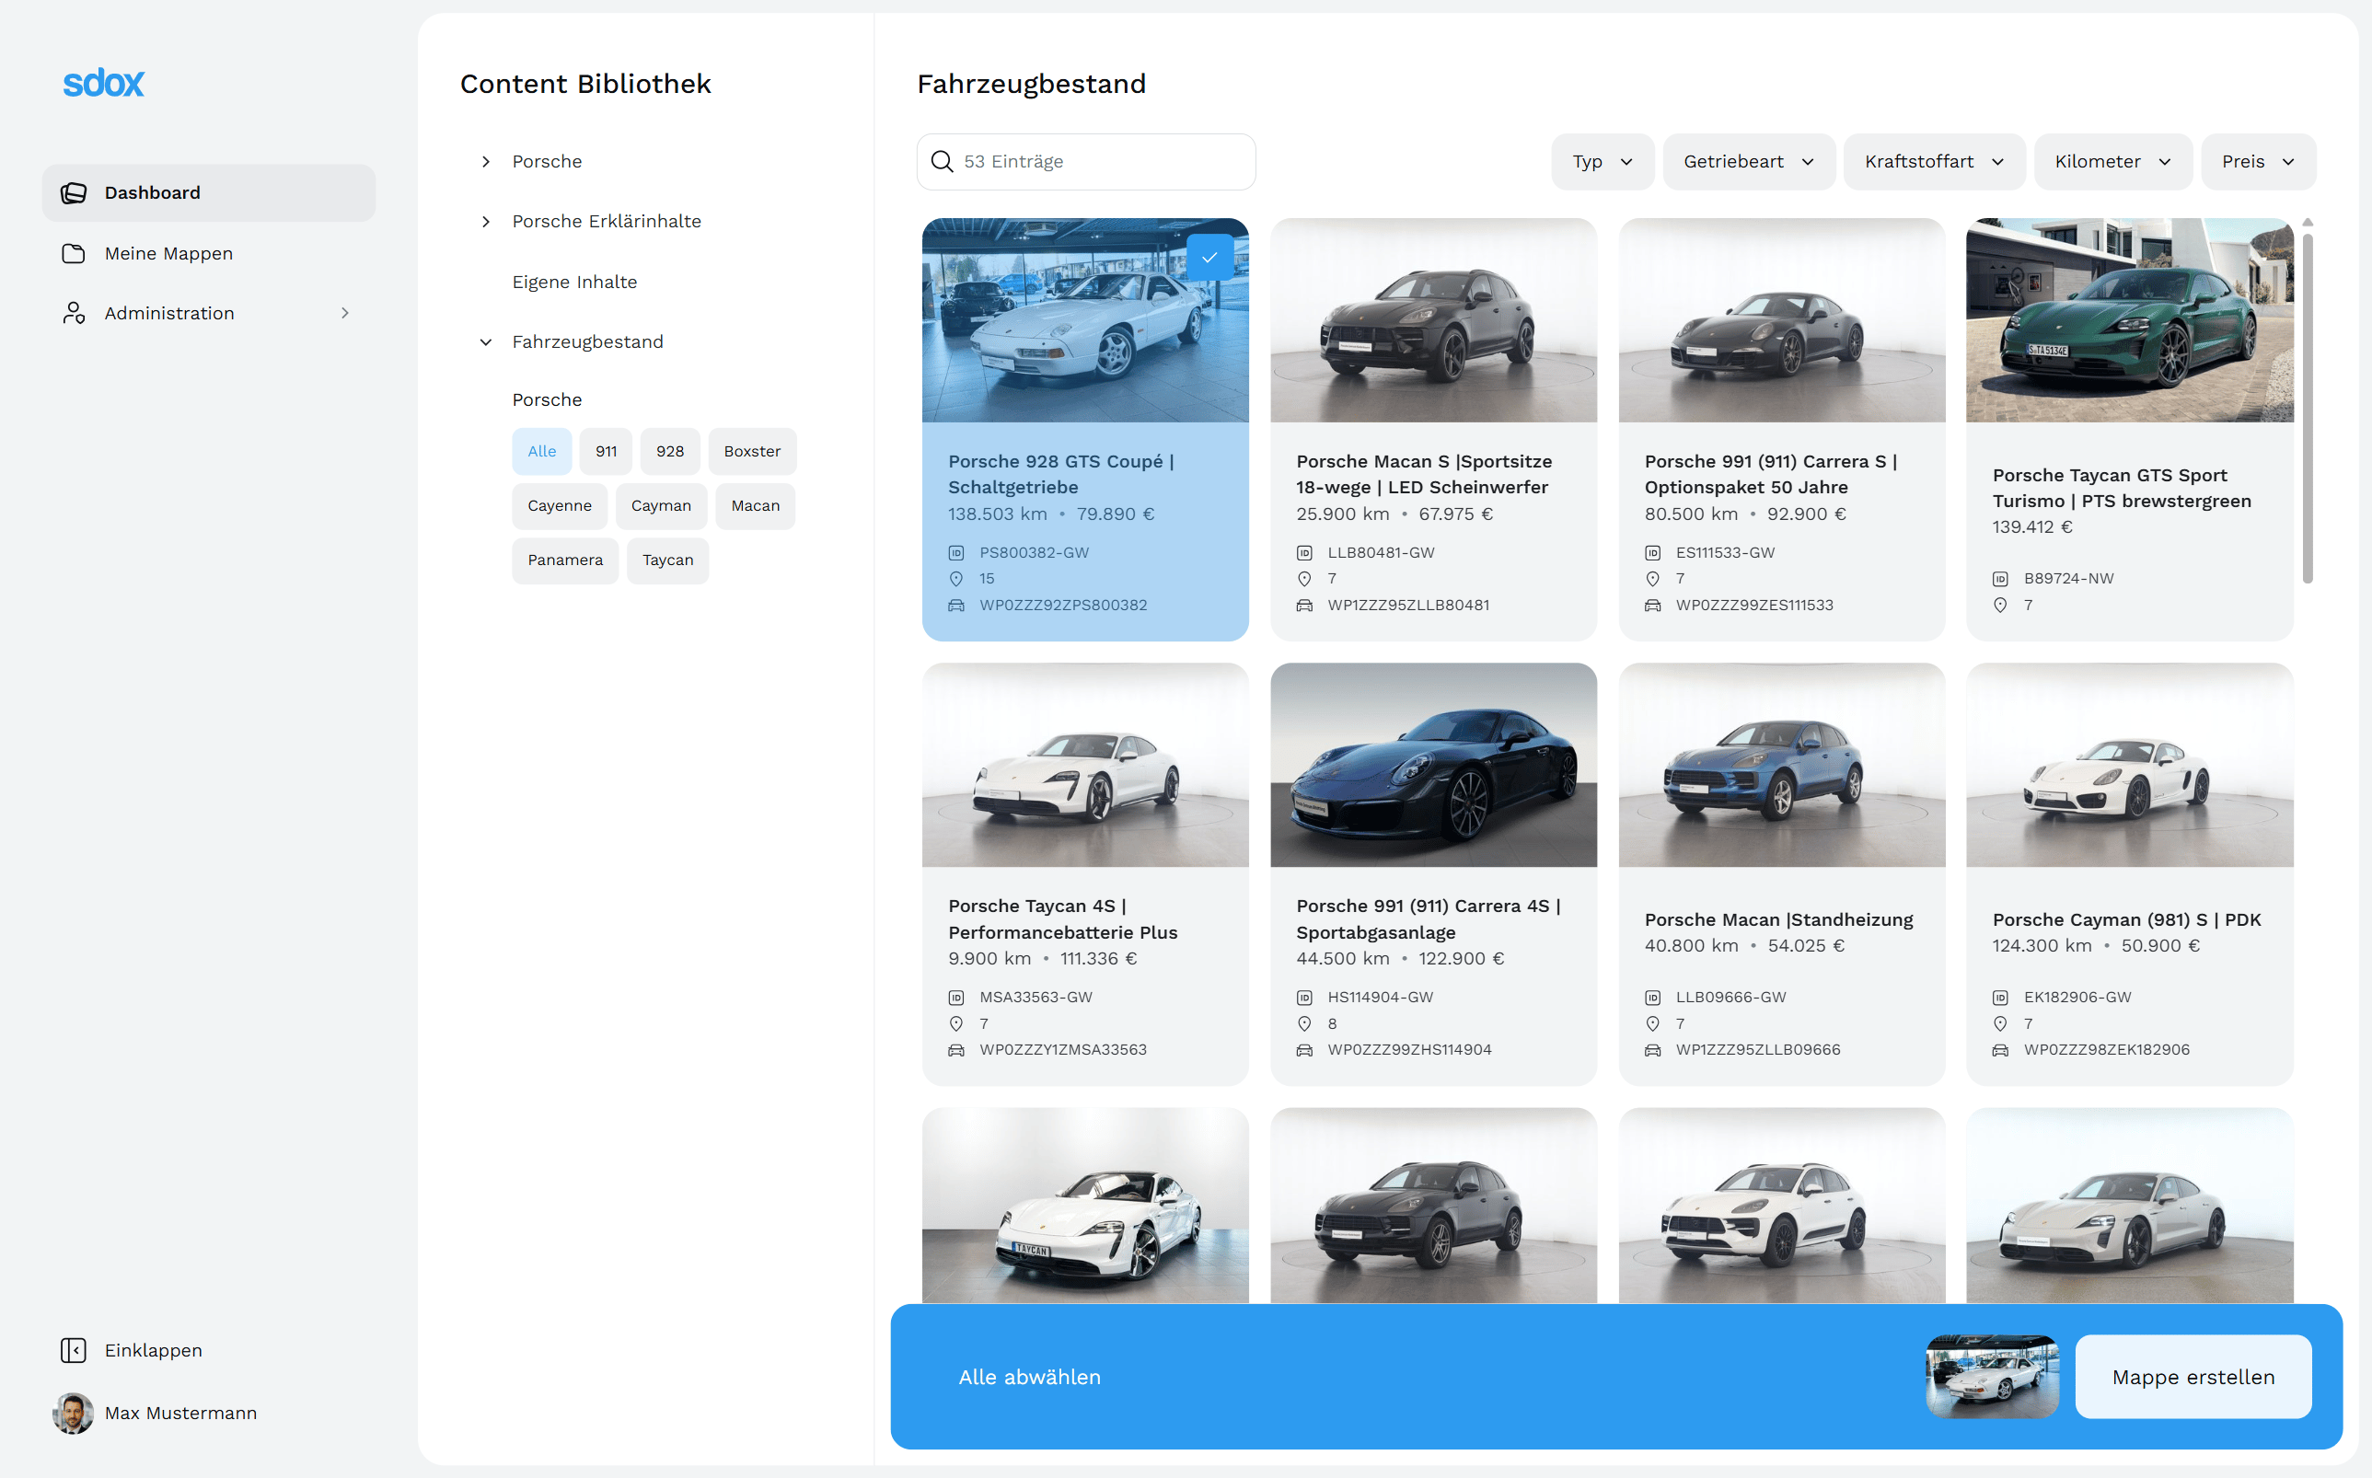Click the blue Porsche Macan Standheizung image
The width and height of the screenshot is (2372, 1478).
coord(1781,766)
